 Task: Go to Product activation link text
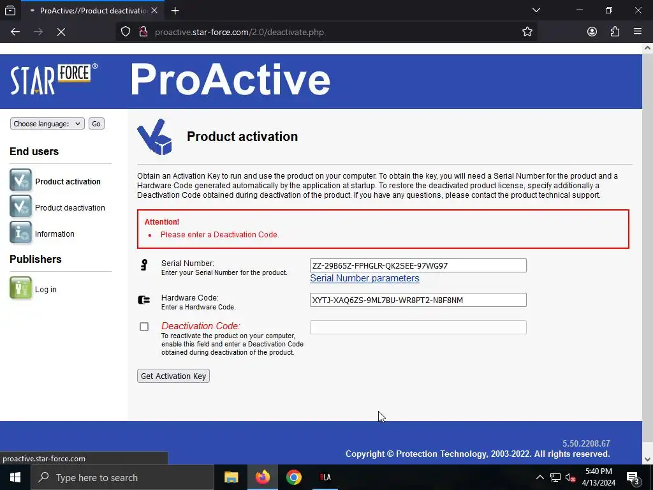click(x=68, y=182)
